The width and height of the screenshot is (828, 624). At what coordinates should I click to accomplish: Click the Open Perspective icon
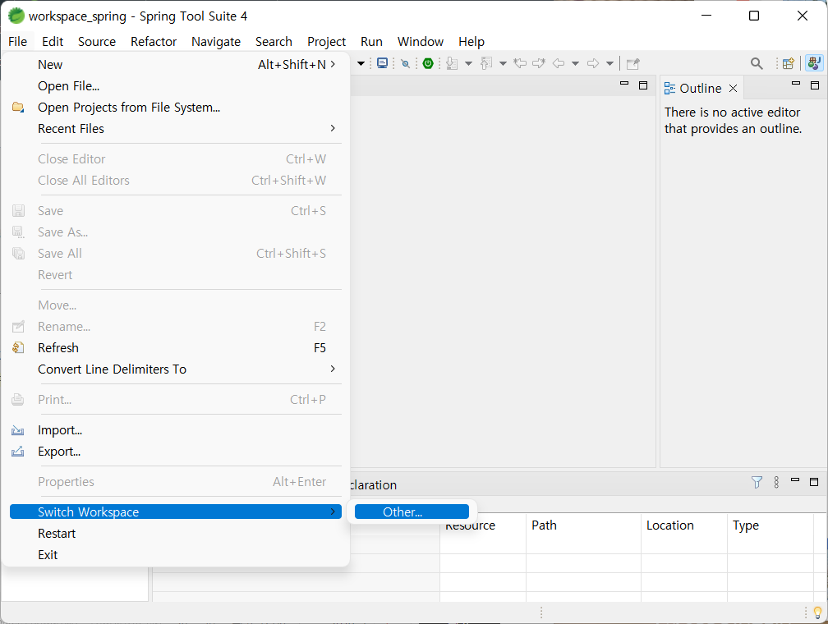pos(788,63)
